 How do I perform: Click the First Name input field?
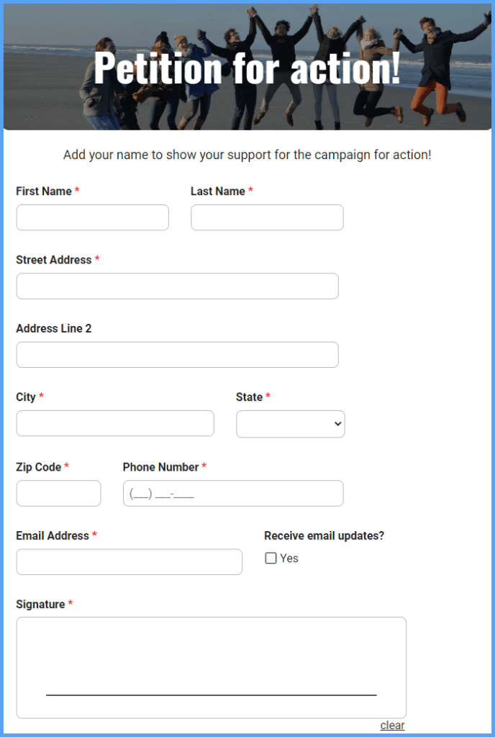coord(92,217)
